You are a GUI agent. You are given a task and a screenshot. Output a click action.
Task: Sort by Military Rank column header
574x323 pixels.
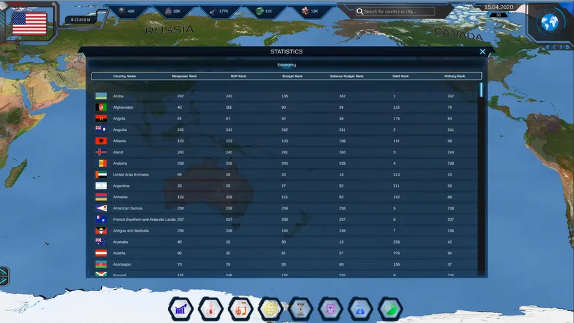click(x=455, y=76)
